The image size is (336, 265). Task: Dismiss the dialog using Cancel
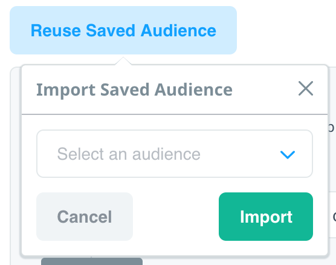coord(85,217)
